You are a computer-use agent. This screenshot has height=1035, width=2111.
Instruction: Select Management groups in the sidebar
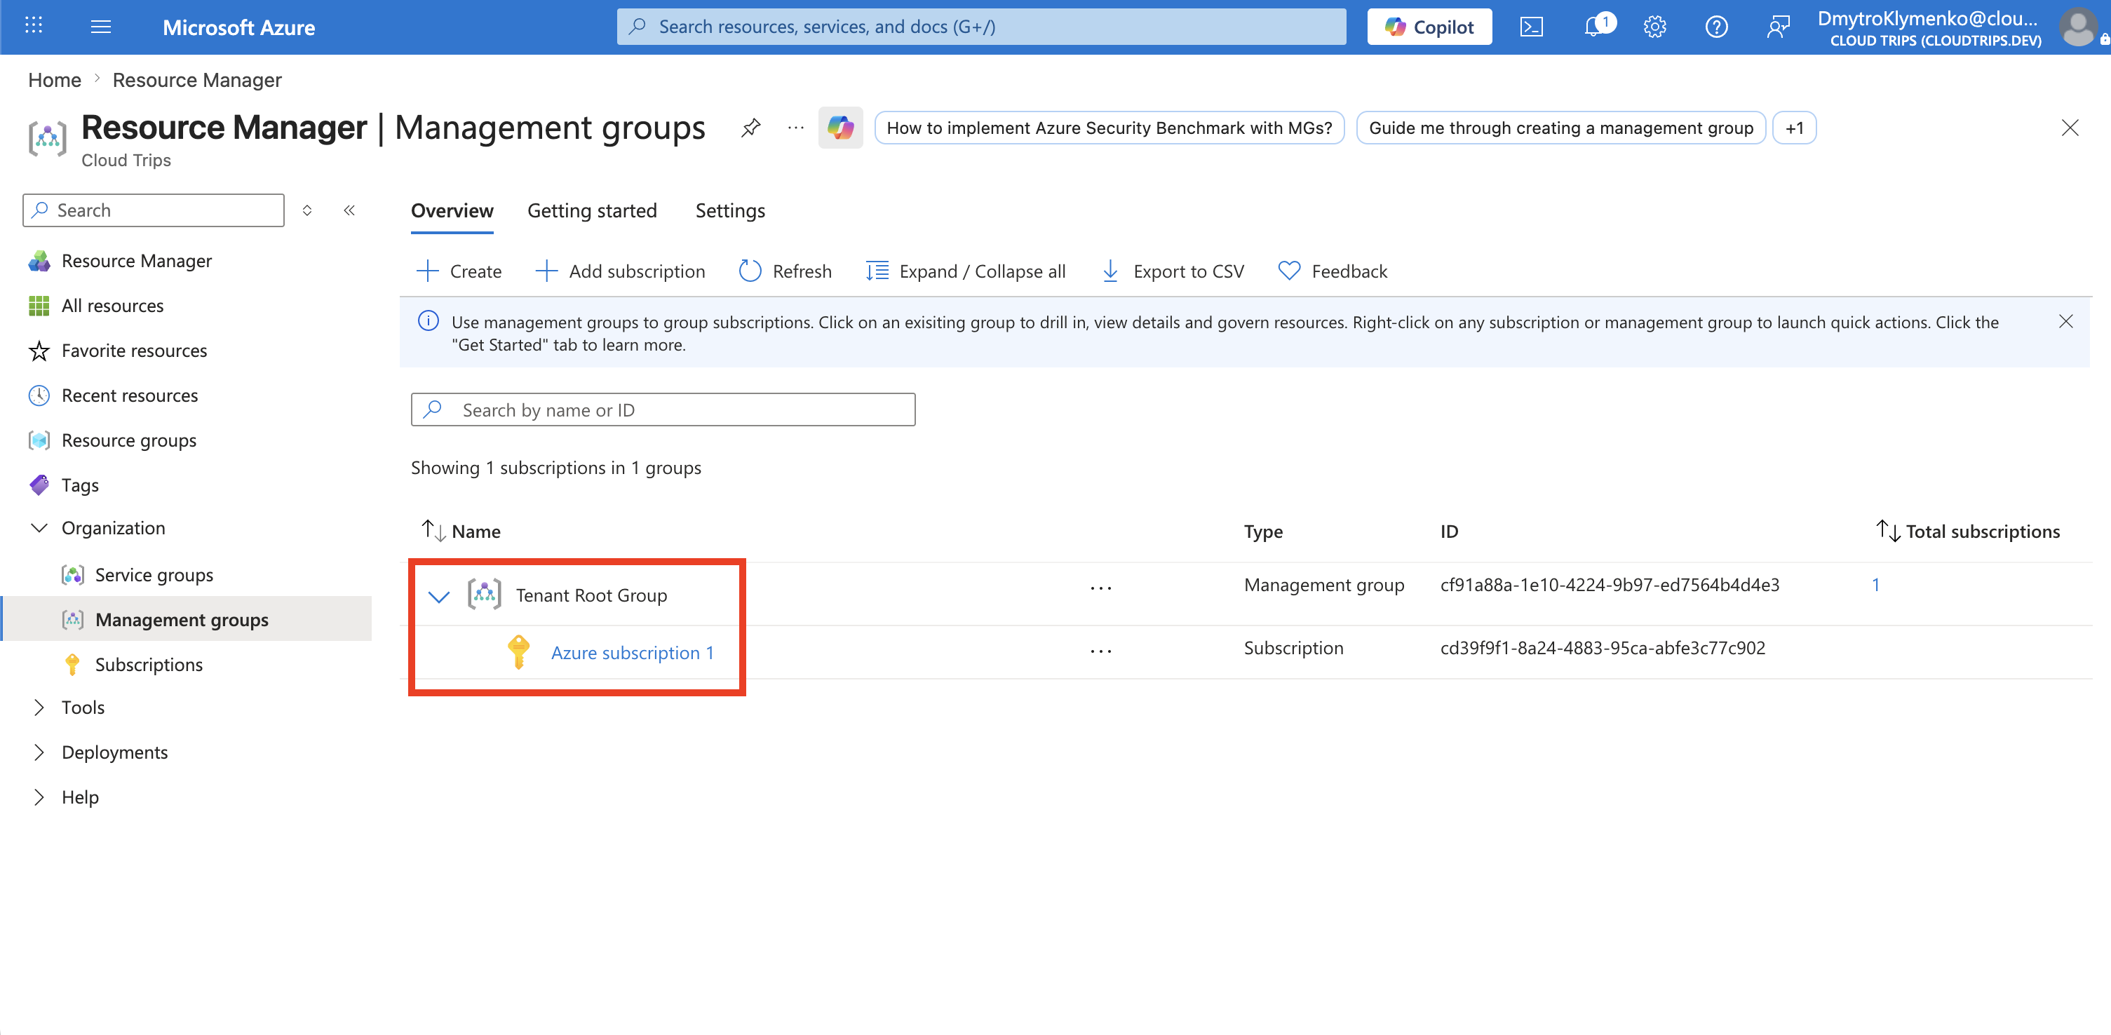(x=181, y=619)
